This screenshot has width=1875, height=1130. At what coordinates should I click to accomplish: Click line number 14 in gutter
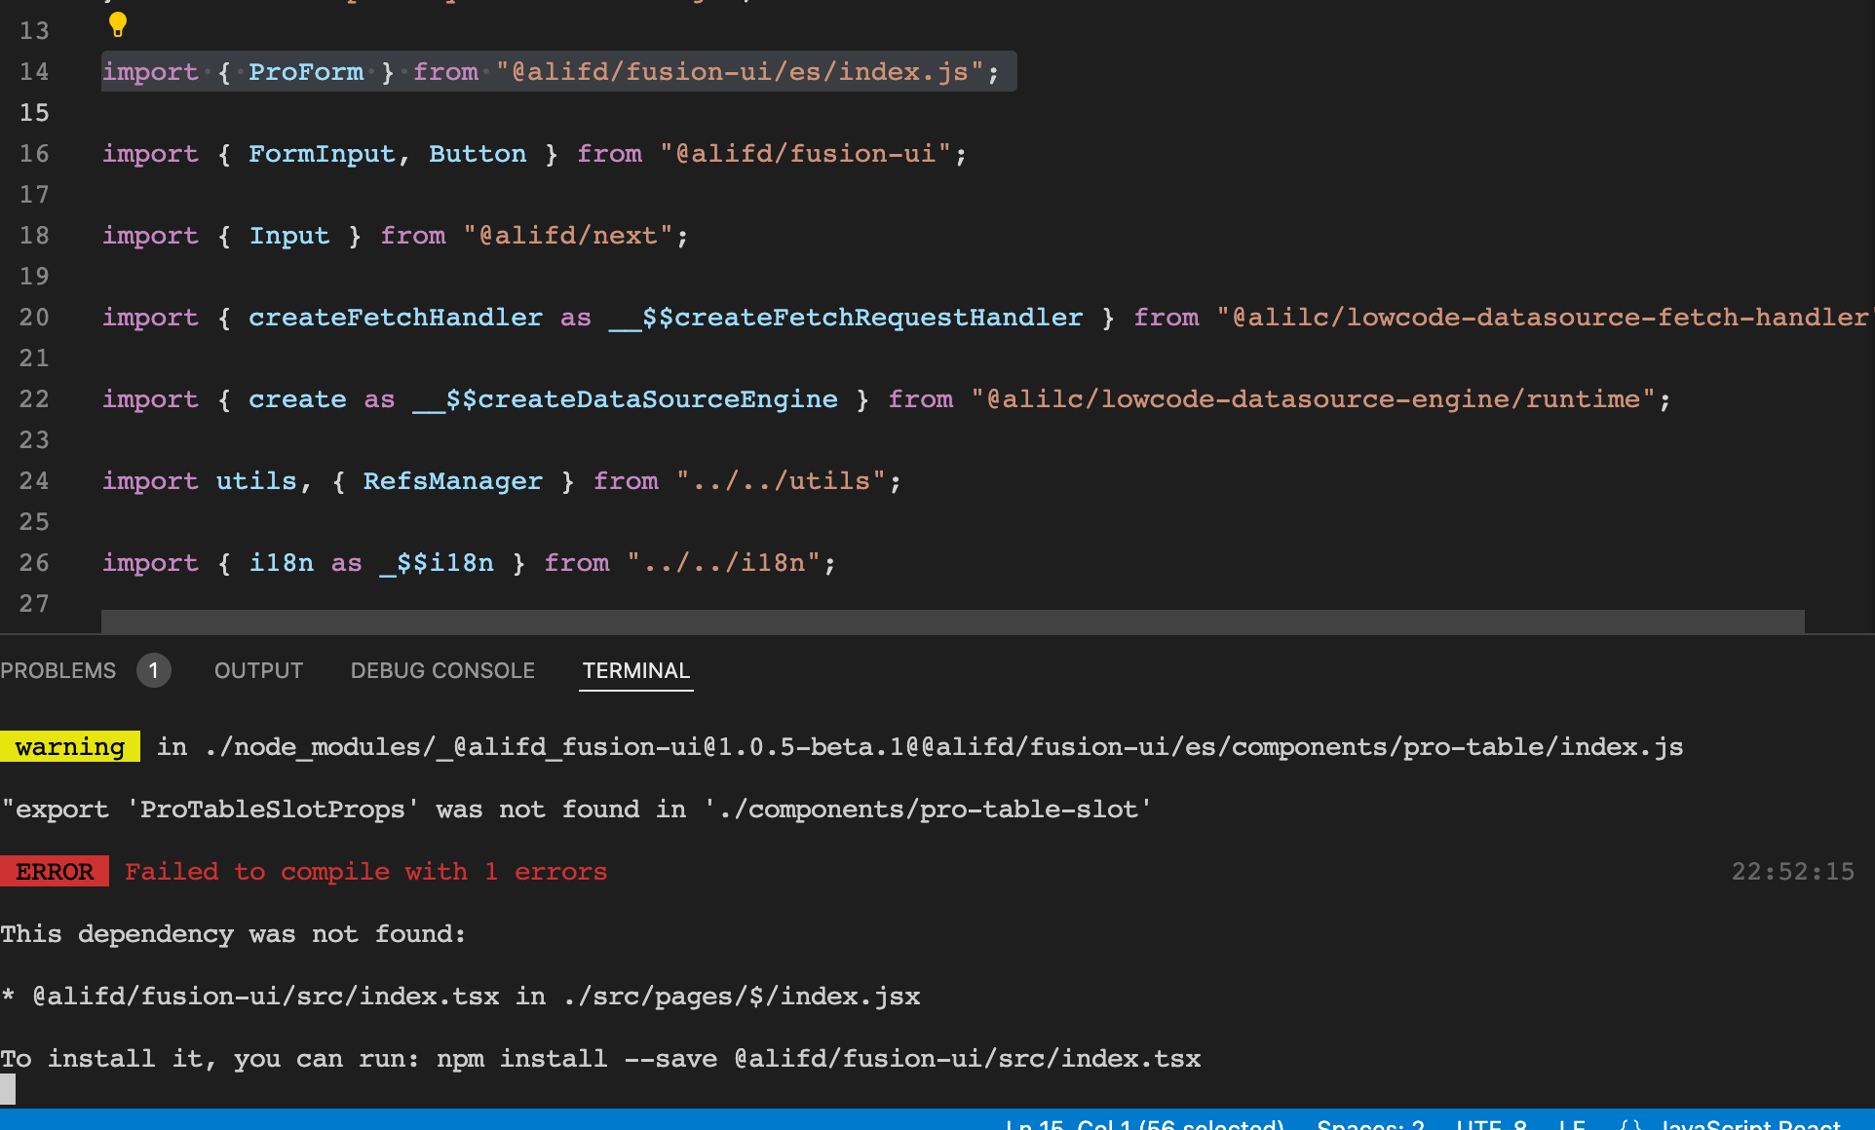pyautogui.click(x=34, y=72)
